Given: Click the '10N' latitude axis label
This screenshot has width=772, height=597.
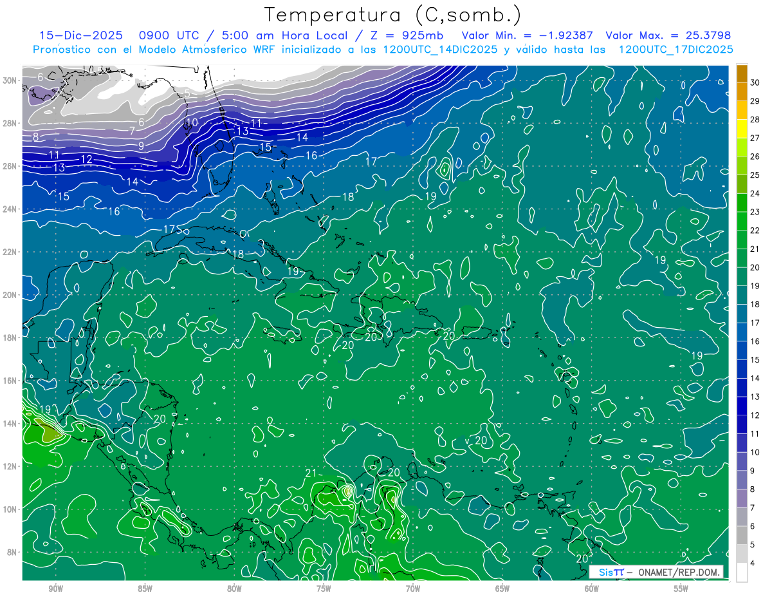Looking at the screenshot, I should [x=10, y=509].
